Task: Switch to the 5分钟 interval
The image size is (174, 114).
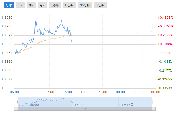Action: tap(54, 5)
